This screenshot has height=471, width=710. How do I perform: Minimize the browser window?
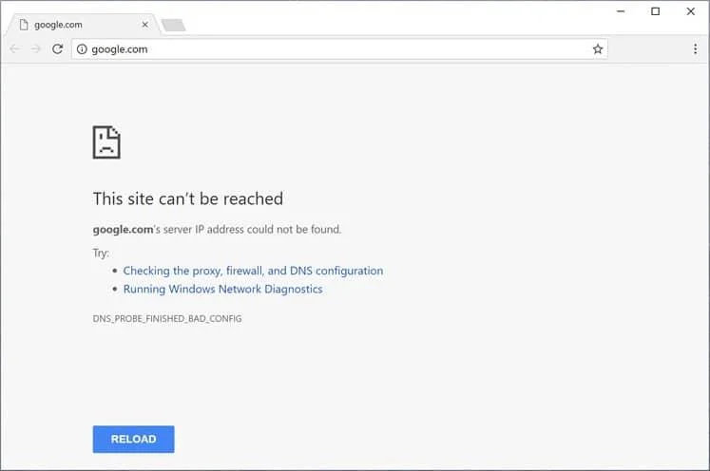click(x=621, y=11)
